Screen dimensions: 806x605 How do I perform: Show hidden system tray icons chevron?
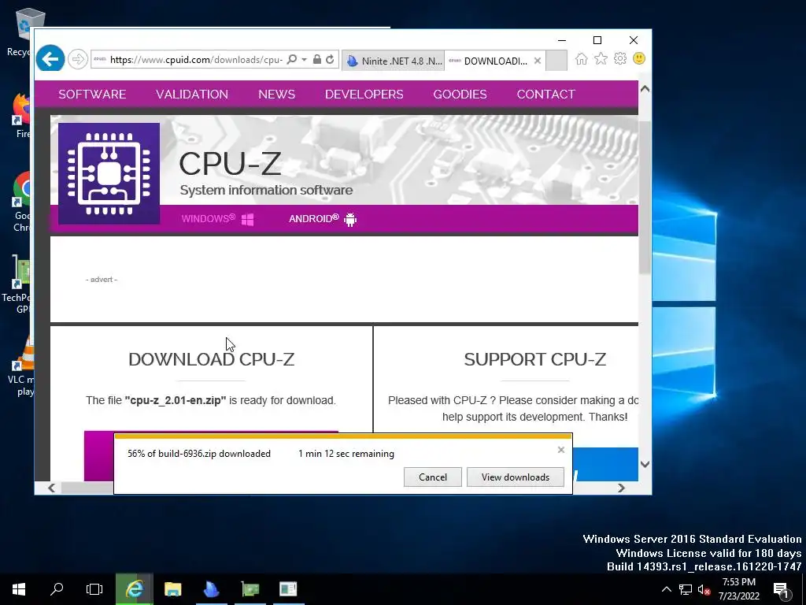click(x=666, y=589)
